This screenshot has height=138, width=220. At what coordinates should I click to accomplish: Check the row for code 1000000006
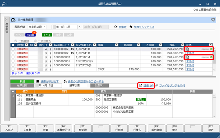tap(13, 65)
